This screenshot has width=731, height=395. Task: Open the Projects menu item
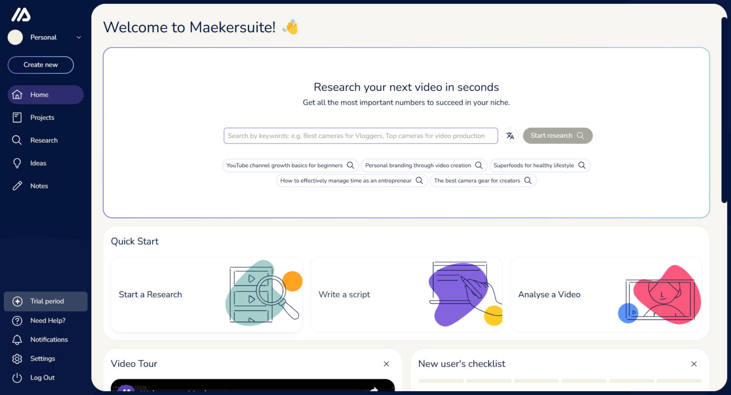click(x=42, y=117)
